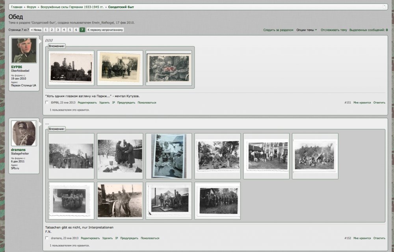Open last thumbnail in dramans' second row
Image resolution: width=394 pixels, height=252 pixels.
point(217,200)
